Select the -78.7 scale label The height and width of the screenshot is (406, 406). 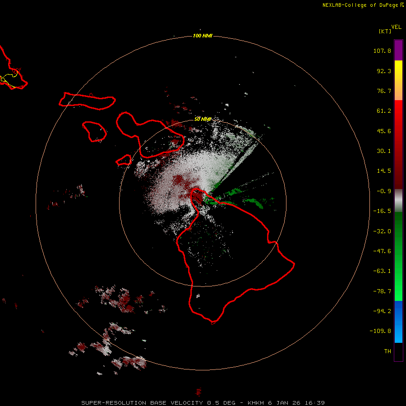pyautogui.click(x=382, y=291)
